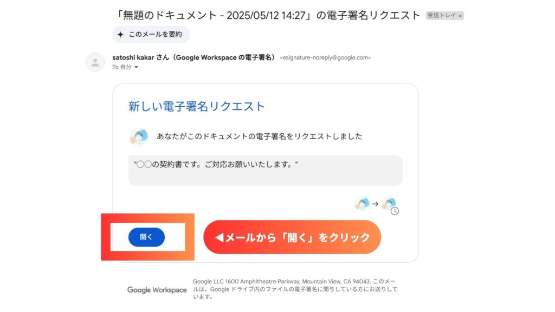Viewport: 555px width, 312px height.
Task: Click the clock icon on the pending signer
Action: click(395, 211)
